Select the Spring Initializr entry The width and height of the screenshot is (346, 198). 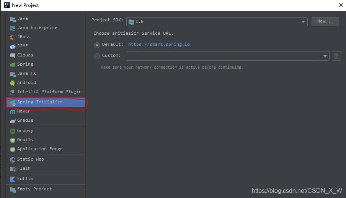tap(46, 102)
